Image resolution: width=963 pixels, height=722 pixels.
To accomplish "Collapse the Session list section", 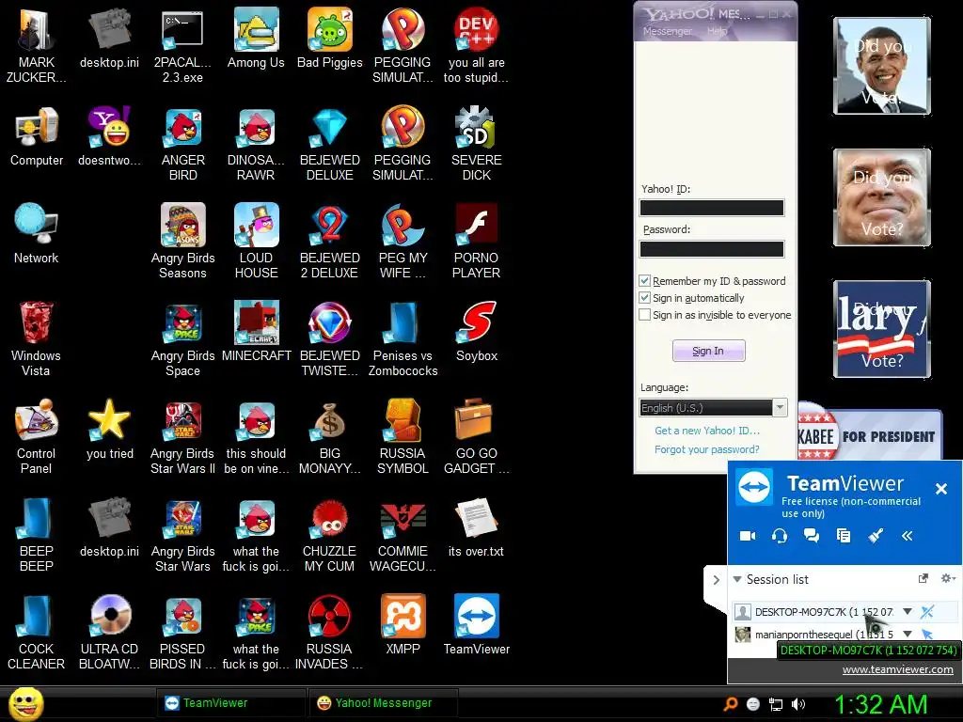I will point(737,579).
